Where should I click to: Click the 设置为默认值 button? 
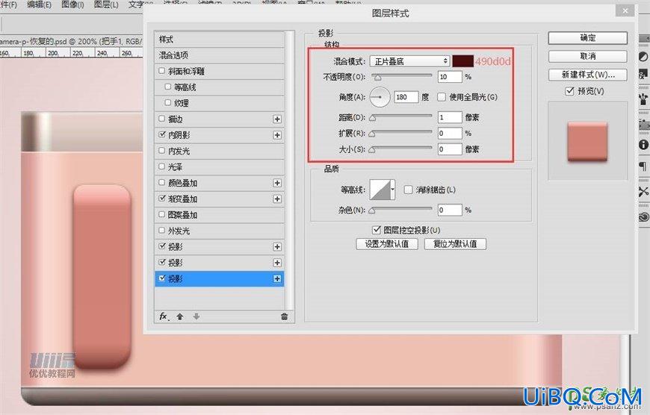point(387,244)
